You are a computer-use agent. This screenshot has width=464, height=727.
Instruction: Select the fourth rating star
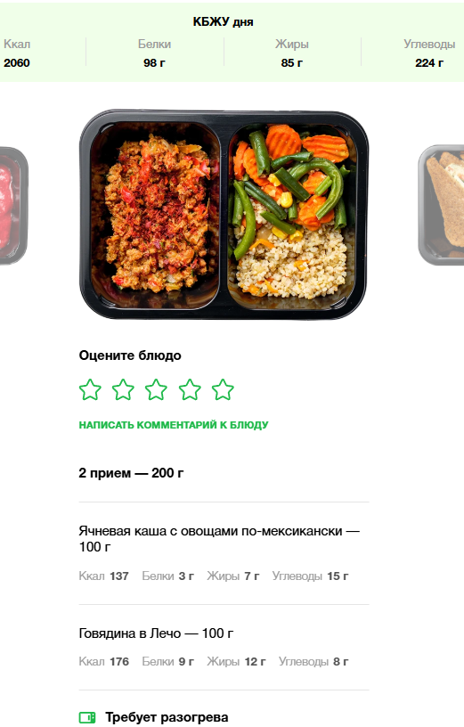click(x=190, y=389)
